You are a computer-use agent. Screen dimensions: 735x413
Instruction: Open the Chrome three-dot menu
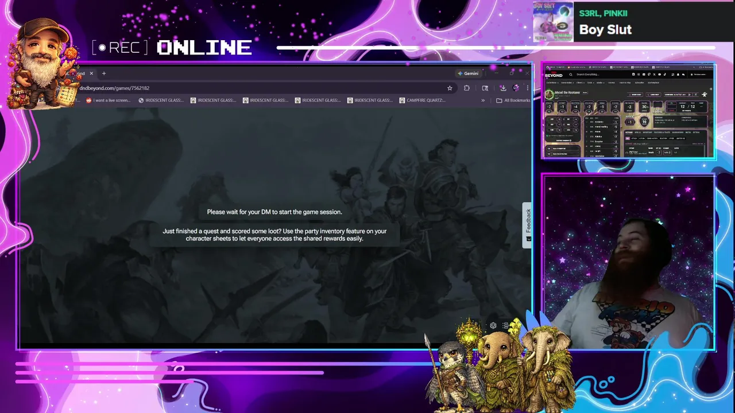tap(527, 88)
